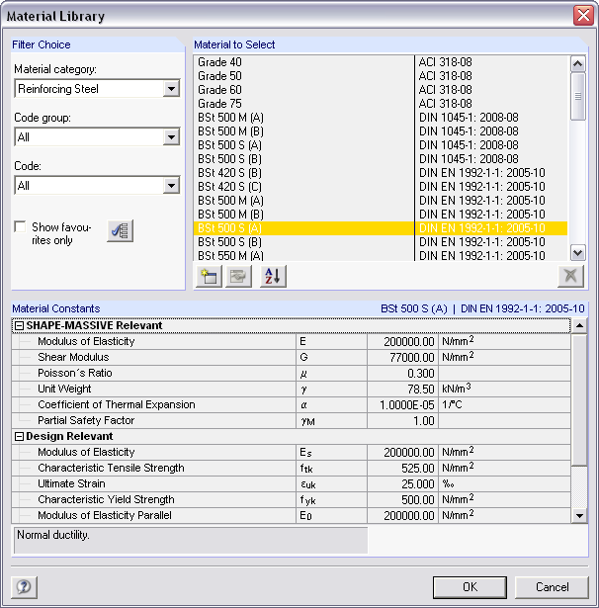Open the Material category dropdown
Image resolution: width=599 pixels, height=608 pixels.
(x=171, y=89)
